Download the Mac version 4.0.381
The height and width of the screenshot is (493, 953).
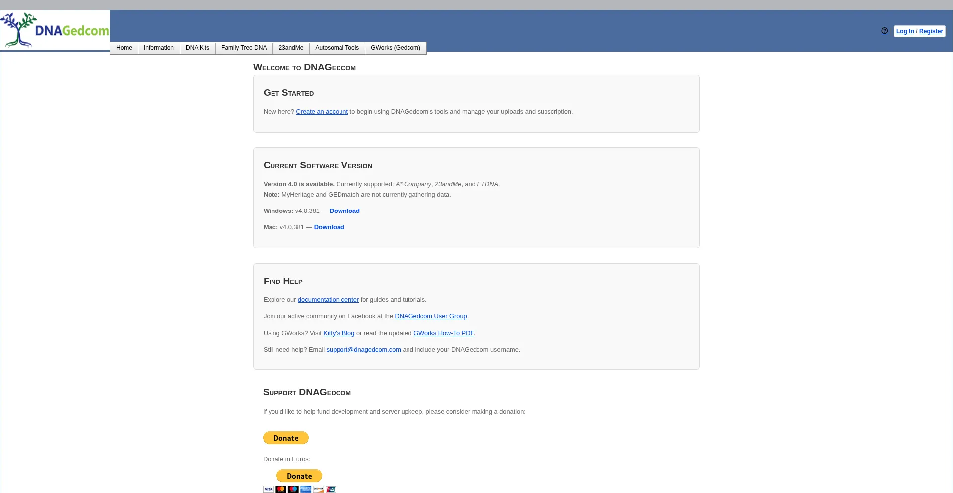[x=329, y=227]
